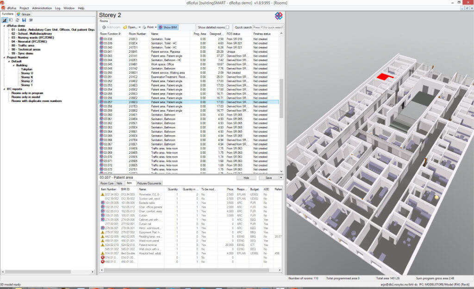Click the Hide button in the item panel

[247, 177]
